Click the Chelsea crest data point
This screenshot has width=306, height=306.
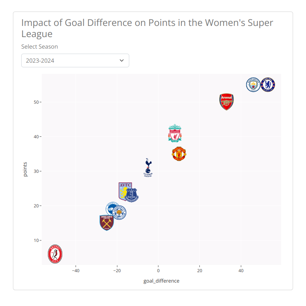pos(268,85)
